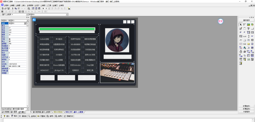
Task: Select the jBridge1.74 button on form
Action: 59,70
